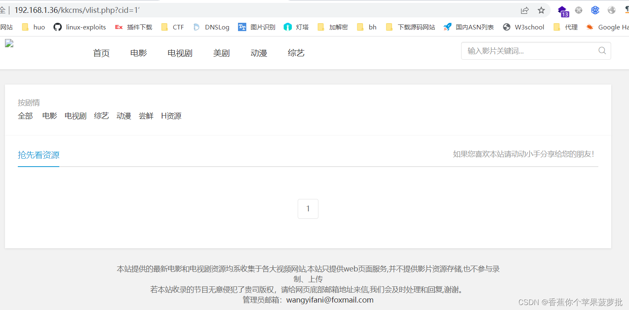Select the 电影 navigation menu item
This screenshot has width=629, height=310.
coord(138,53)
